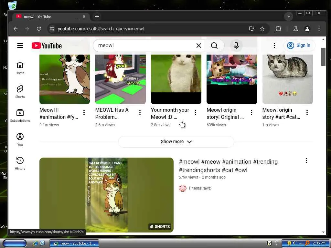Open options for MEOWL Has A Problem short

140,112
